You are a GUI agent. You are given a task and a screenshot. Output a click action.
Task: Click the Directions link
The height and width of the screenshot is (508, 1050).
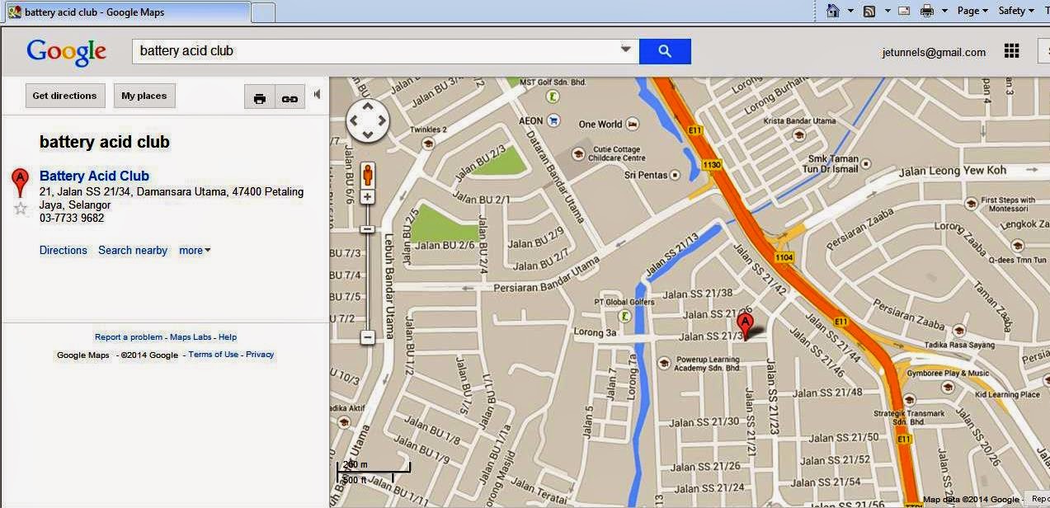(x=64, y=251)
